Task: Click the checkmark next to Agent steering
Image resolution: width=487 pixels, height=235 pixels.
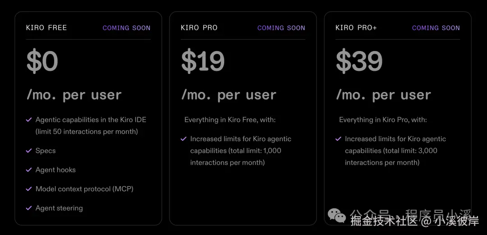Action: (x=29, y=208)
